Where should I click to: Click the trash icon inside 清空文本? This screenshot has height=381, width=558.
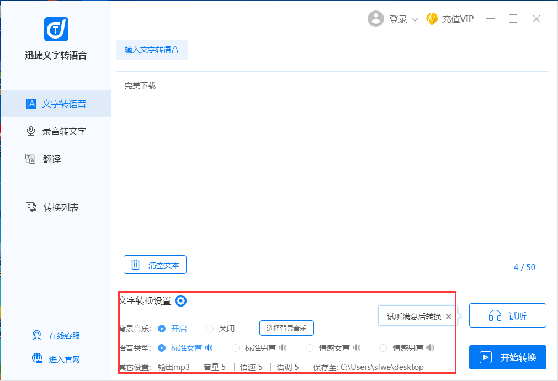135,265
